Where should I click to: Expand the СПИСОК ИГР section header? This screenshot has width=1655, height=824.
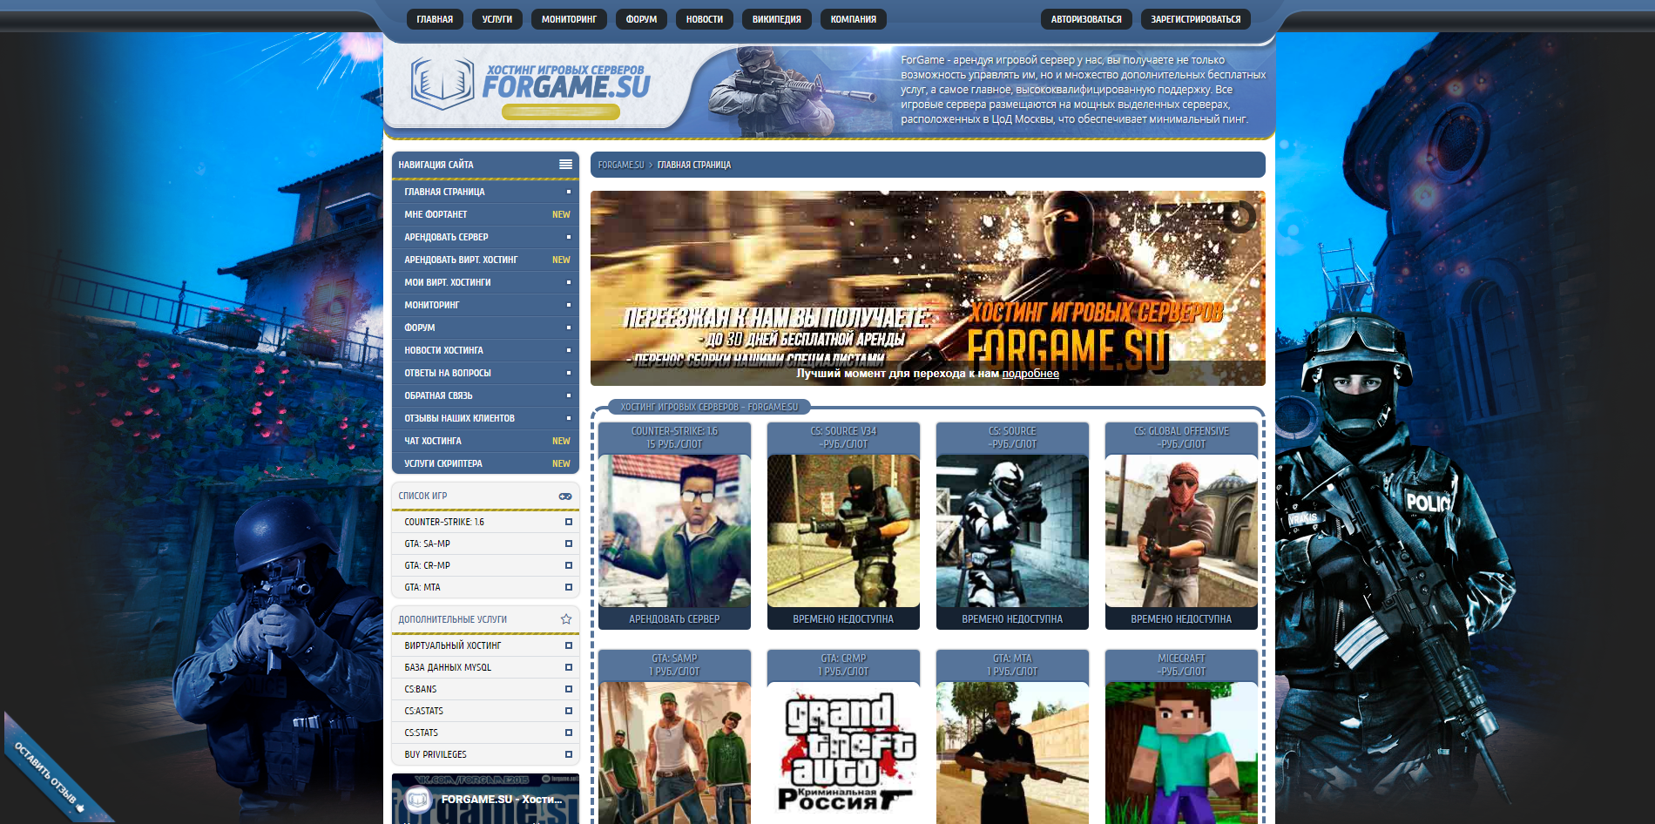coord(470,496)
